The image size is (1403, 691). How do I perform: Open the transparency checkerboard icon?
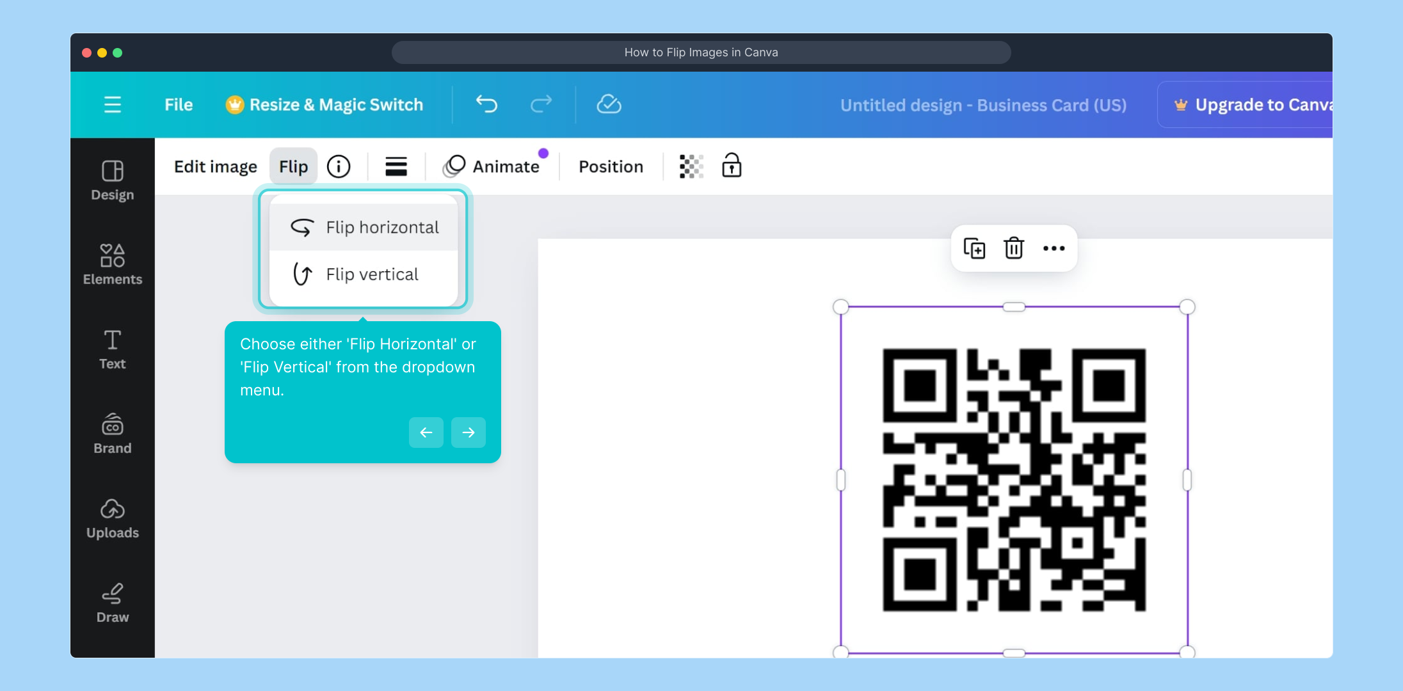[691, 166]
